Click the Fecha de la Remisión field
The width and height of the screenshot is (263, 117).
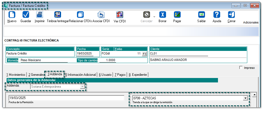[66, 98]
